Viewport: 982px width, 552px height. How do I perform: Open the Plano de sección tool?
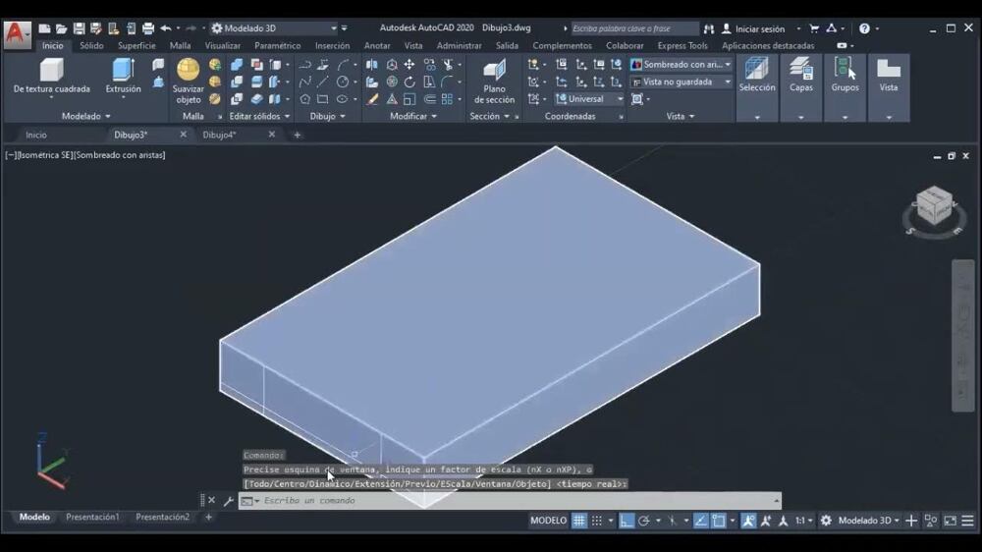(x=494, y=71)
